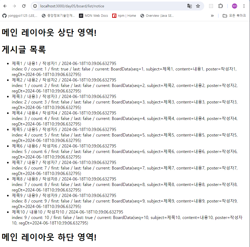Screen dimensions: 250x247
Task: Click the address bar URL localhost:3000/day05/board/list/notice
Action: click(72, 6)
